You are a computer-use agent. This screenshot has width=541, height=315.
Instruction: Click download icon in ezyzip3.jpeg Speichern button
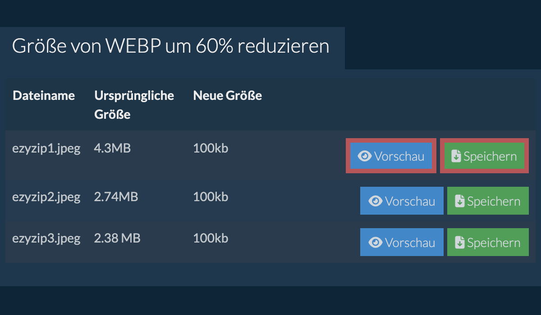click(460, 243)
